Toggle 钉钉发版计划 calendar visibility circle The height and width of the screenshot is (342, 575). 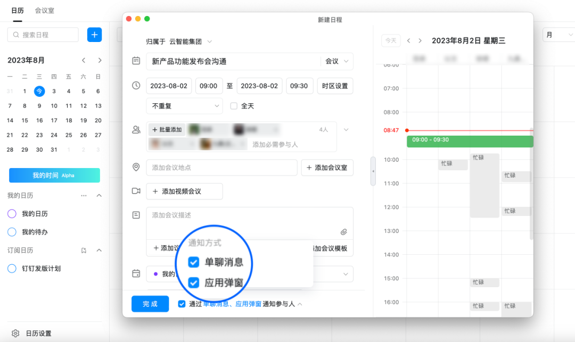[x=12, y=269]
